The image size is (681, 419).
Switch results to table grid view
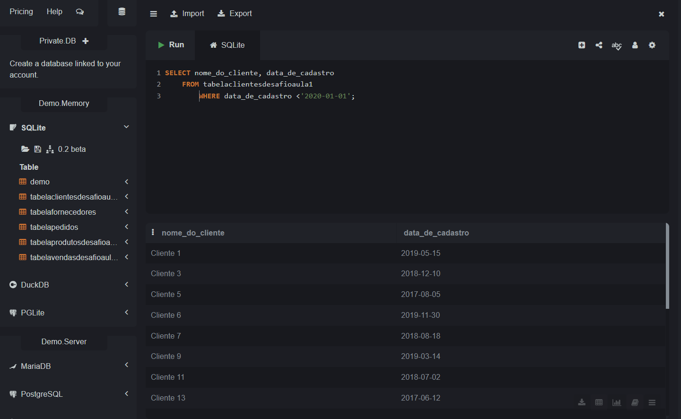(599, 402)
